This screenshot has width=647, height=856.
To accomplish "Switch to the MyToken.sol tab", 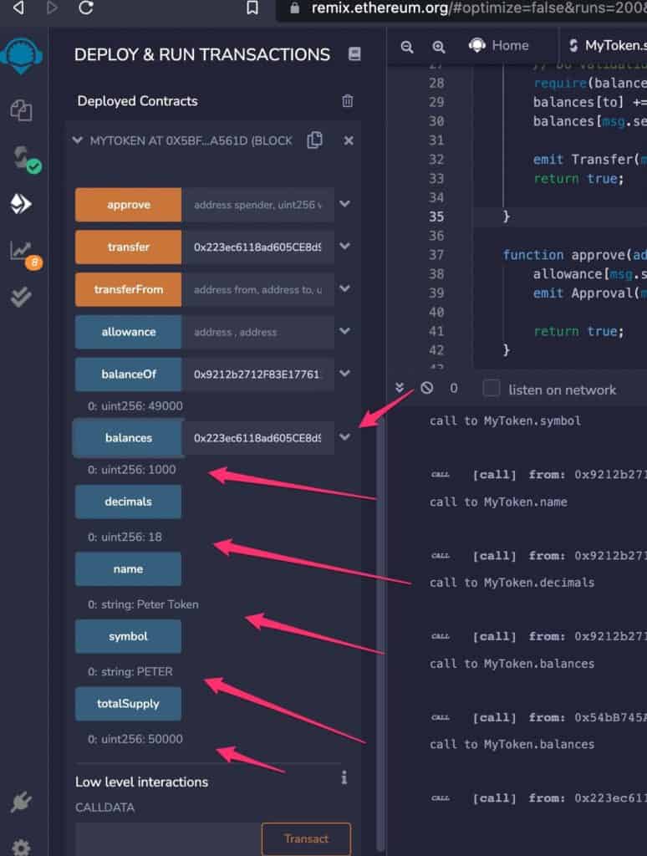I will pos(607,45).
